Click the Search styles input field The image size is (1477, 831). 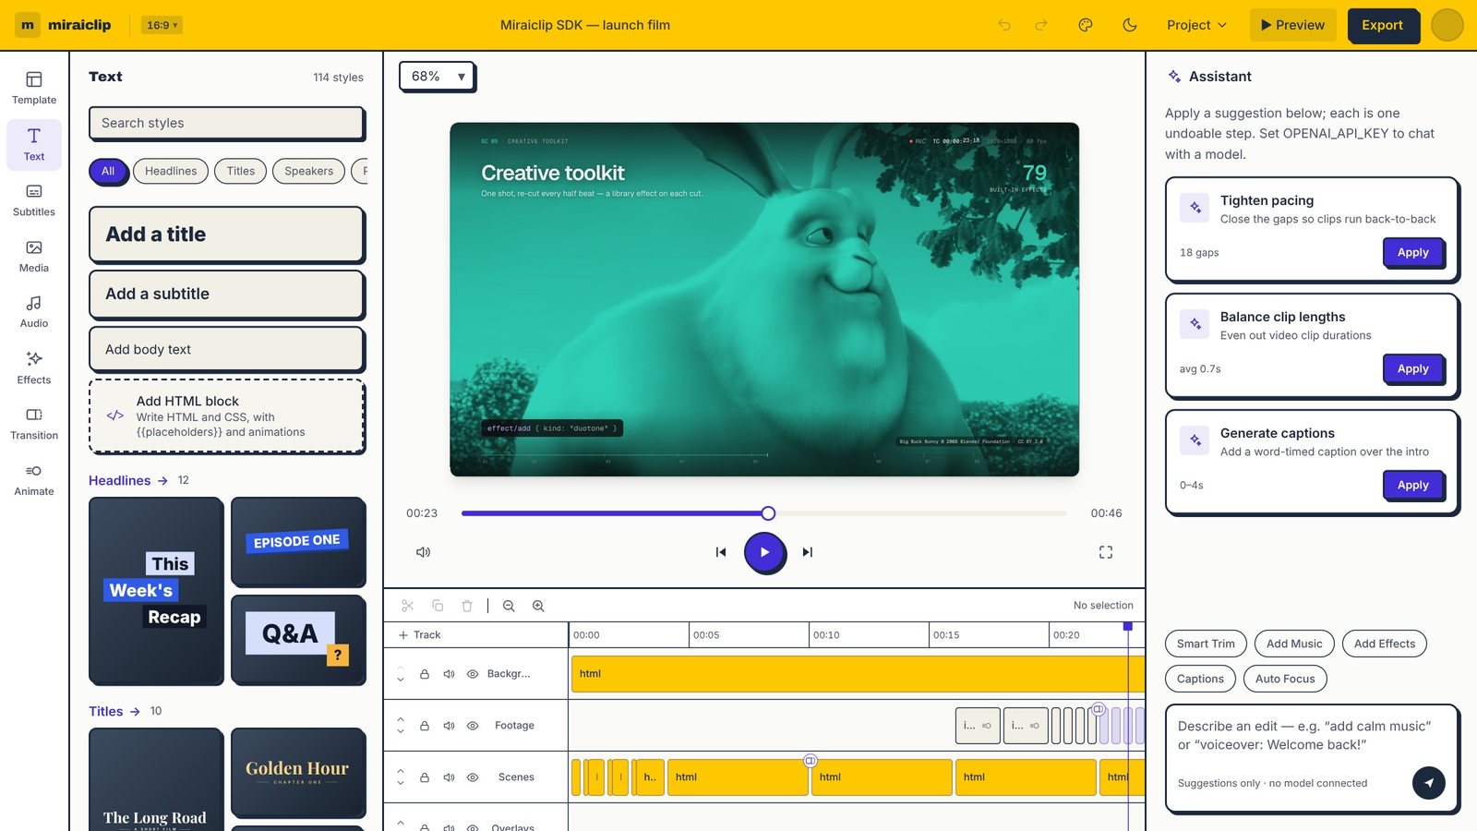click(x=227, y=123)
